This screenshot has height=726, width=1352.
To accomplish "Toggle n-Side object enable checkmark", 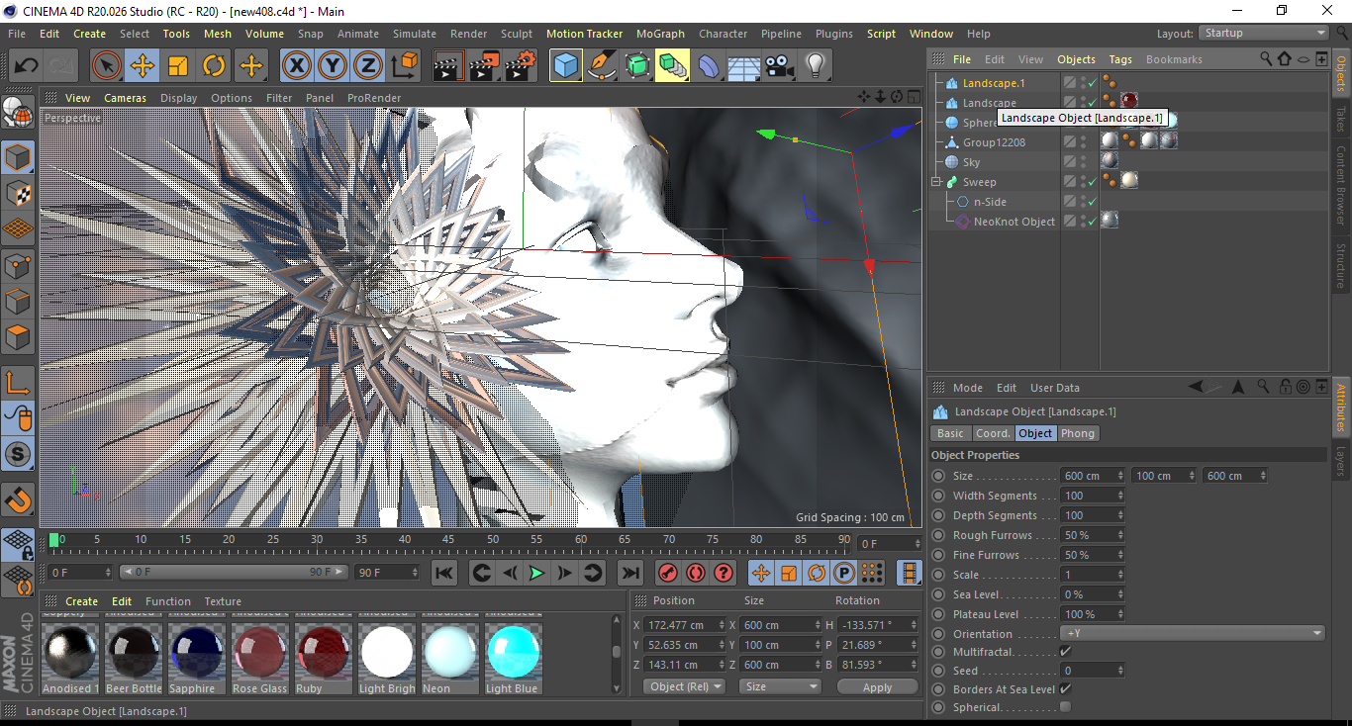I will pos(1091,202).
